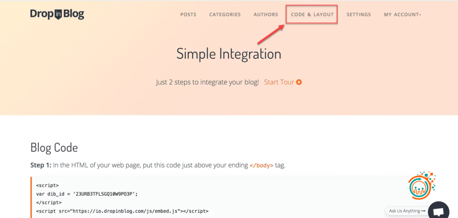458x218 pixels.
Task: Click the 'Just 2 steps' subtitle text
Action: click(x=207, y=82)
